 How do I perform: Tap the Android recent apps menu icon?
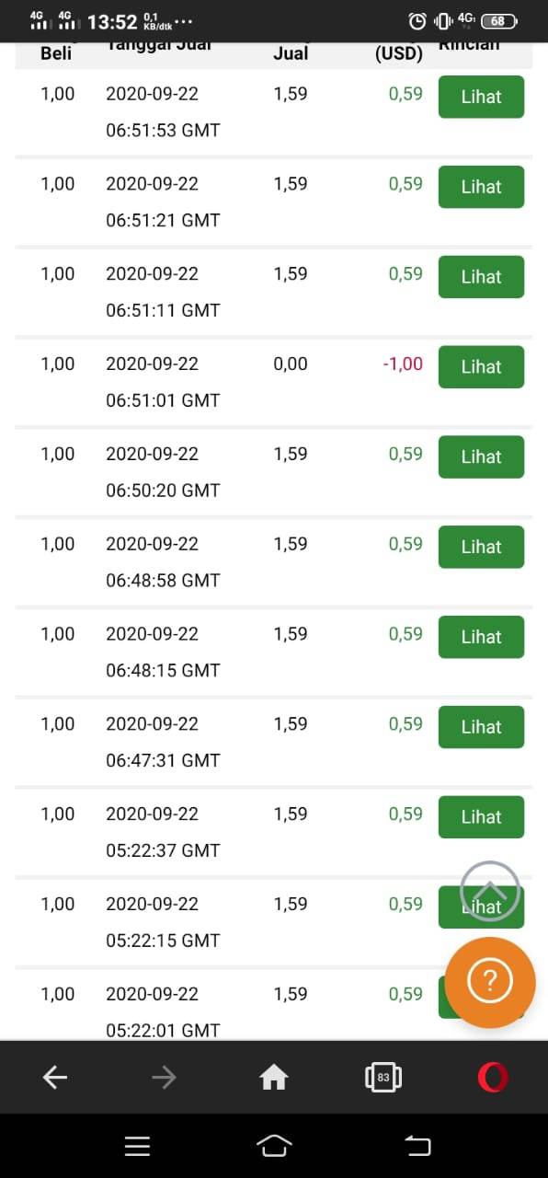pos(137,1146)
